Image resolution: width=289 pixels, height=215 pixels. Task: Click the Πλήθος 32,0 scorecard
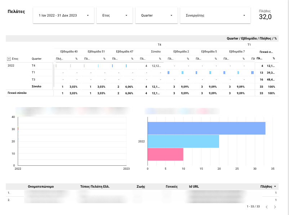(x=265, y=15)
